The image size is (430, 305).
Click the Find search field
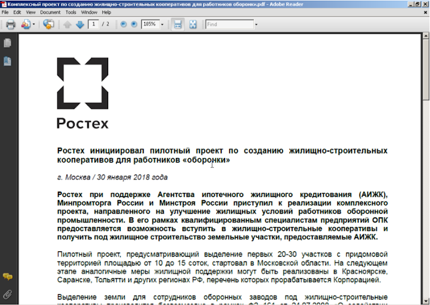click(x=230, y=24)
